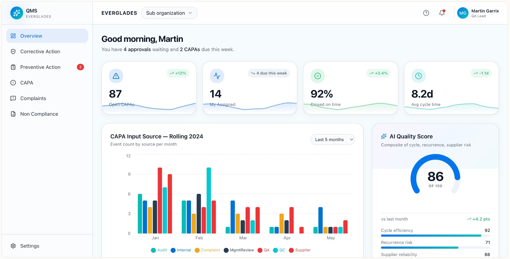Click the Preventive Action badge showing 2
The height and width of the screenshot is (259, 510).
[x=80, y=67]
